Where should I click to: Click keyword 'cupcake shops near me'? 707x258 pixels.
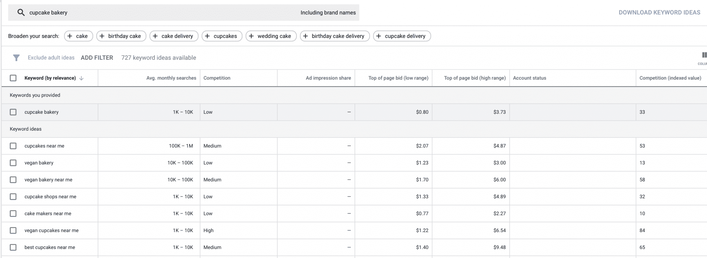tap(50, 197)
